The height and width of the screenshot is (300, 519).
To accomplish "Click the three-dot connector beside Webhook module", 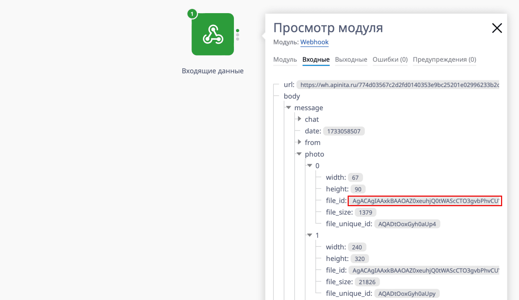I will [x=238, y=35].
